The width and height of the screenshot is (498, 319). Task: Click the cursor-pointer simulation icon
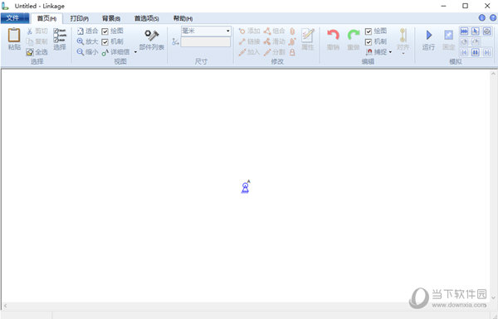coord(475,31)
